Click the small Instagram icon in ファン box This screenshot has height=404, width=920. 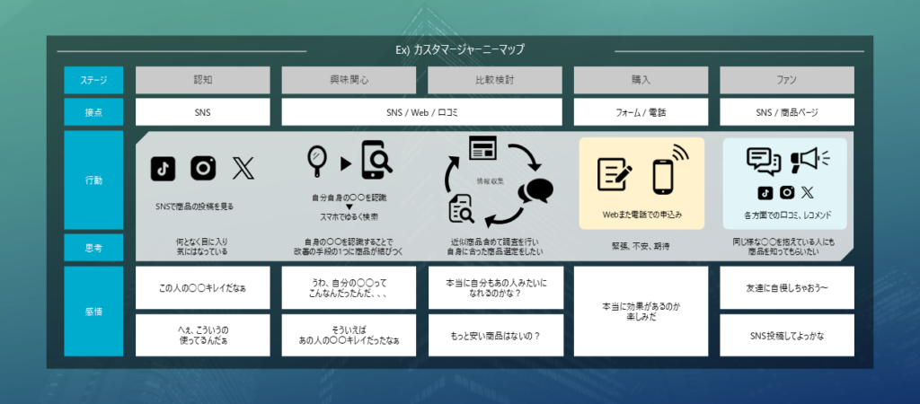coord(787,192)
